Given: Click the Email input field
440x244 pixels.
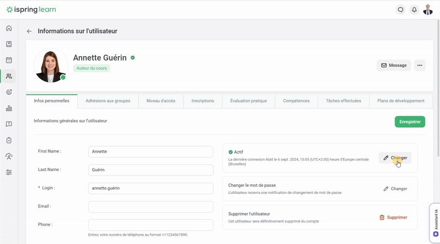Looking at the screenshot, I should pyautogui.click(x=151, y=207).
